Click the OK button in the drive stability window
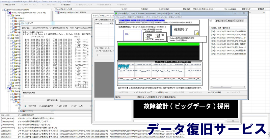Image resolution: width=270 pixels, height=139 pixels. coord(233,121)
